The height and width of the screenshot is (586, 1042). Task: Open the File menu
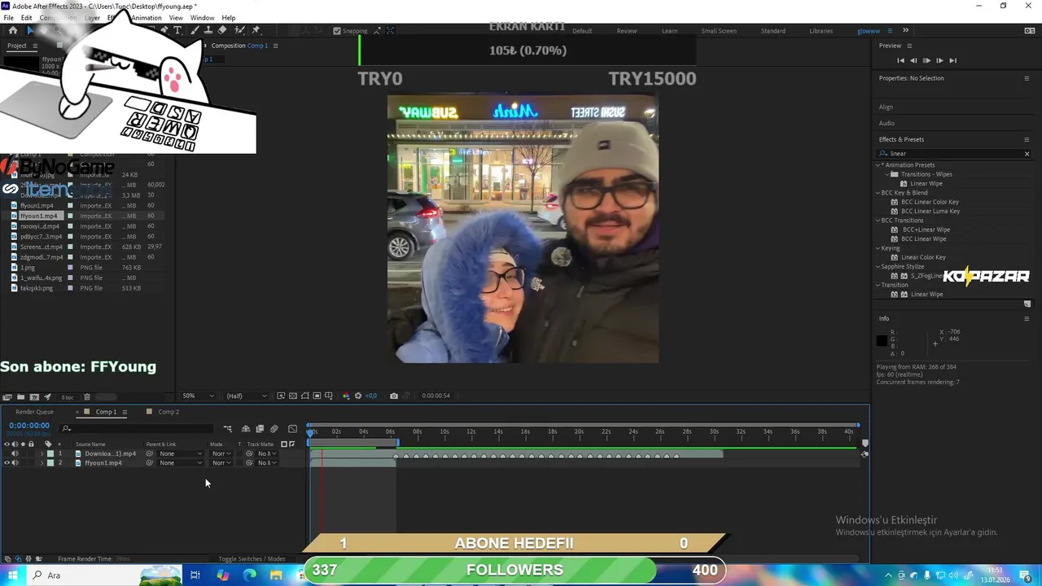8,18
